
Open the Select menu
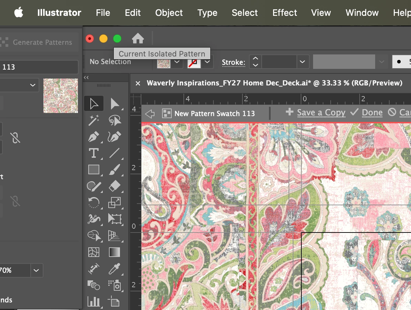point(244,12)
